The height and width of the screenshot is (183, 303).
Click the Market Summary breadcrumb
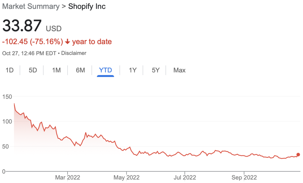31,7
